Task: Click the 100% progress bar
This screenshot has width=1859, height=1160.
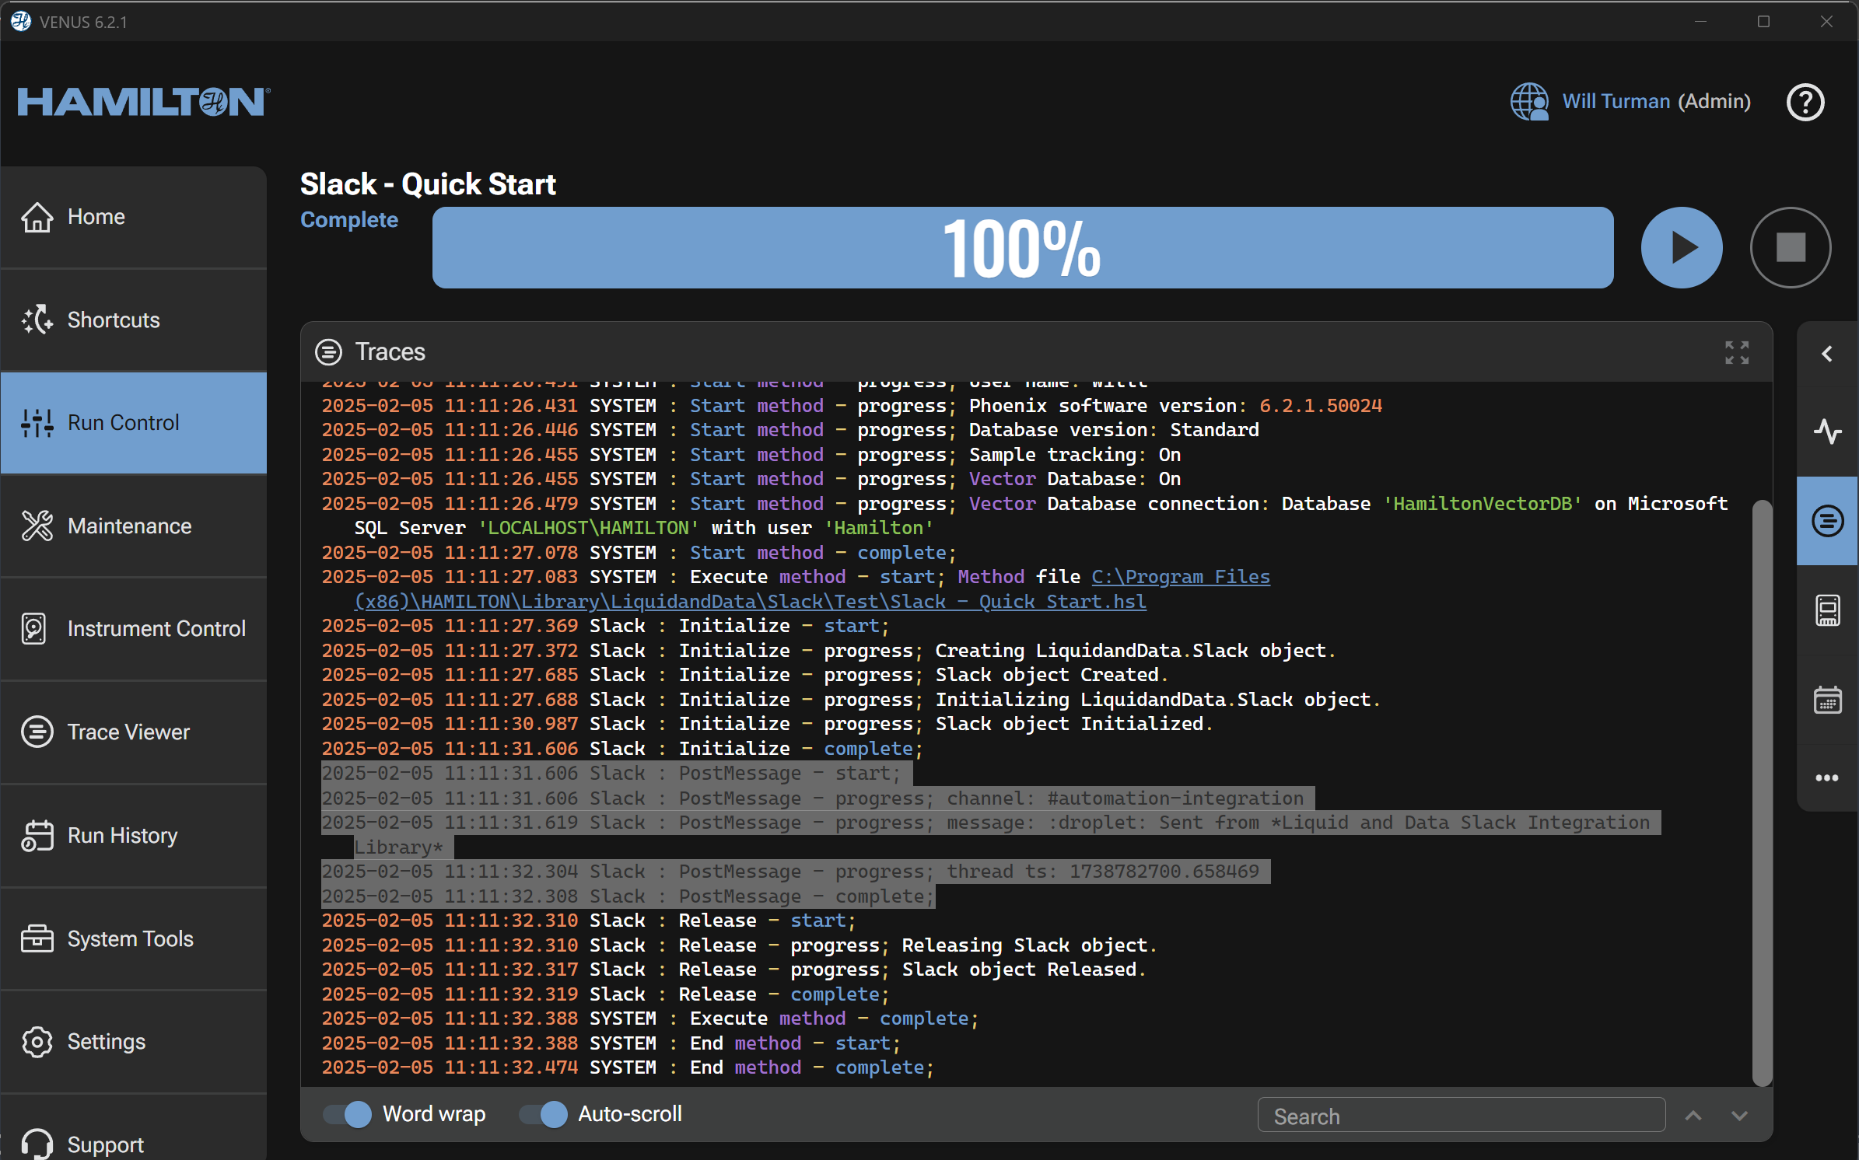Action: [1022, 248]
